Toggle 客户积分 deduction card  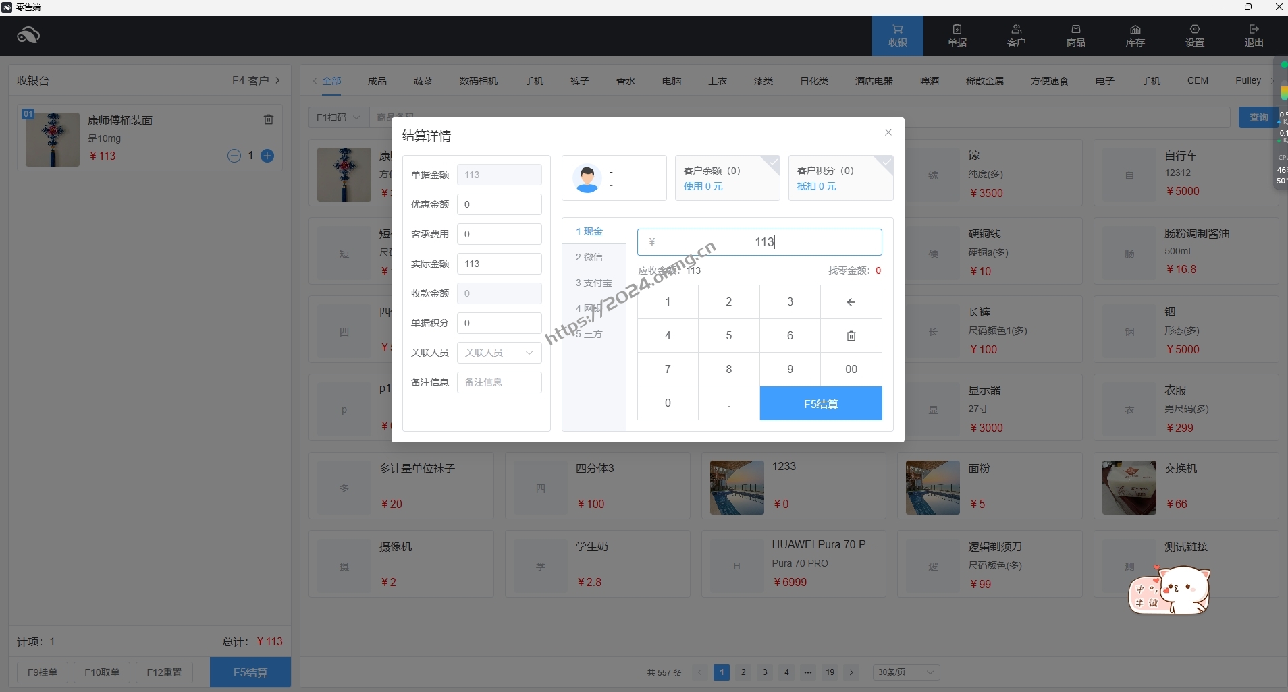click(840, 178)
